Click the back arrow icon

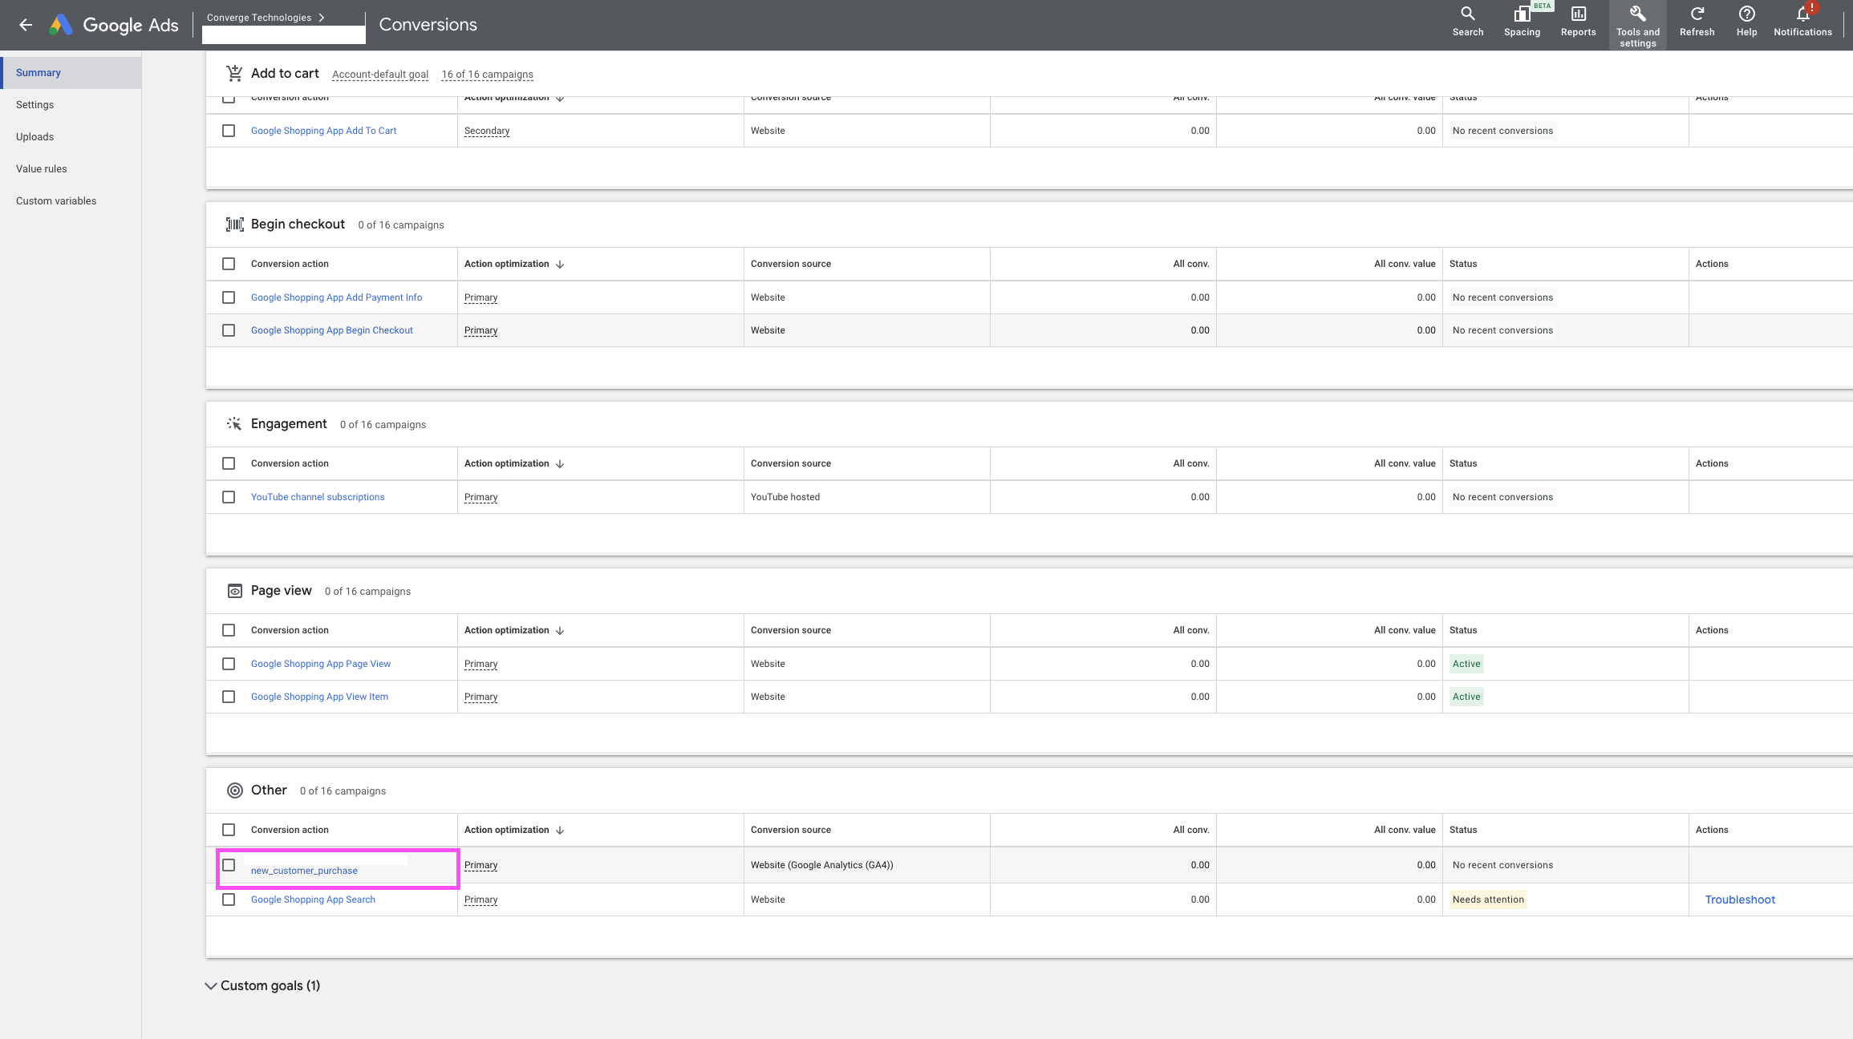click(x=26, y=25)
